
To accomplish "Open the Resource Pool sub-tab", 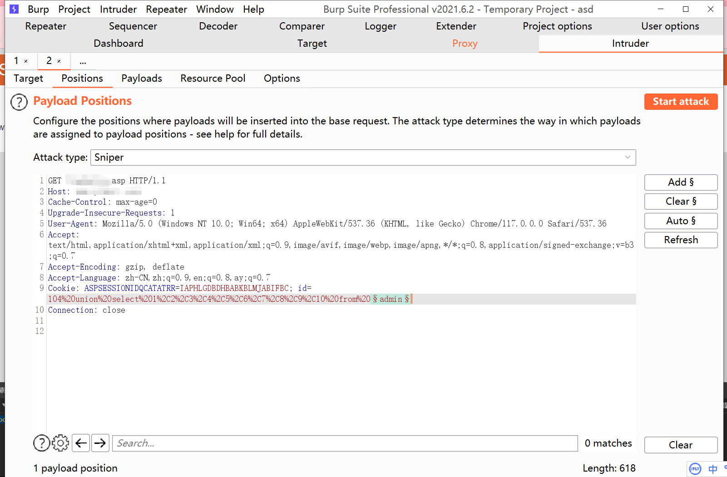I will (x=213, y=79).
